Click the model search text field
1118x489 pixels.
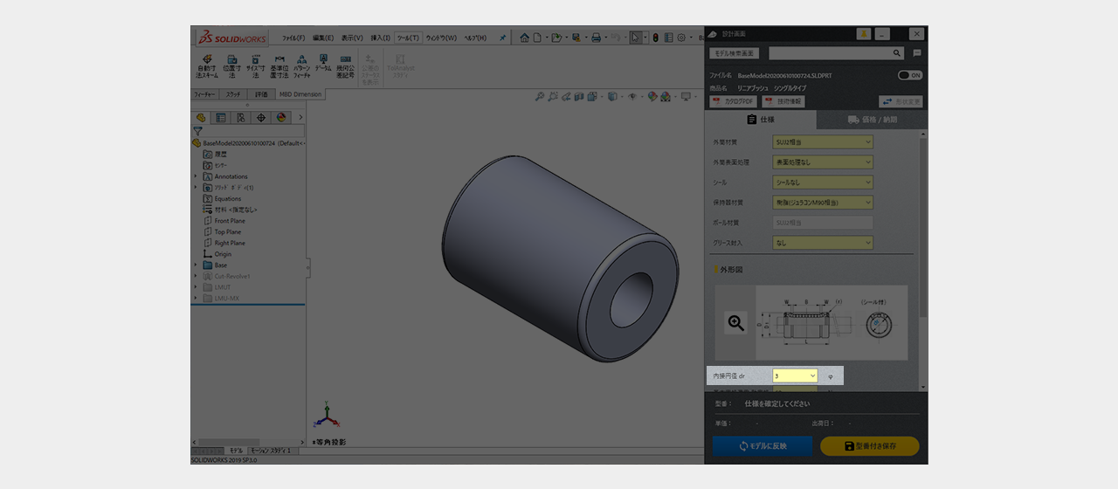point(828,53)
